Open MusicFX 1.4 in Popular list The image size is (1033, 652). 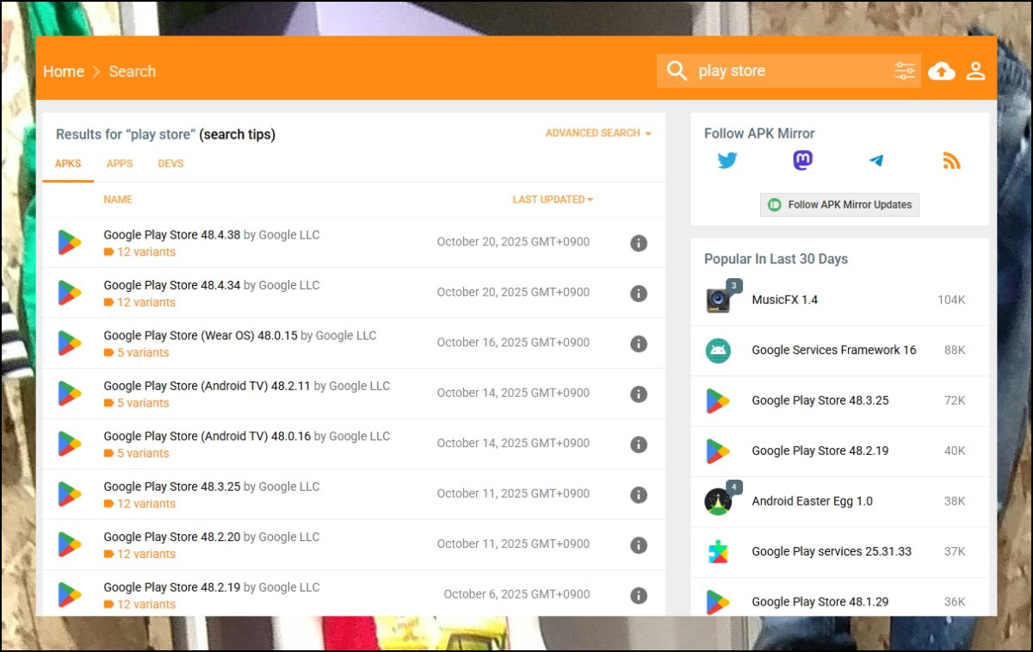click(785, 300)
